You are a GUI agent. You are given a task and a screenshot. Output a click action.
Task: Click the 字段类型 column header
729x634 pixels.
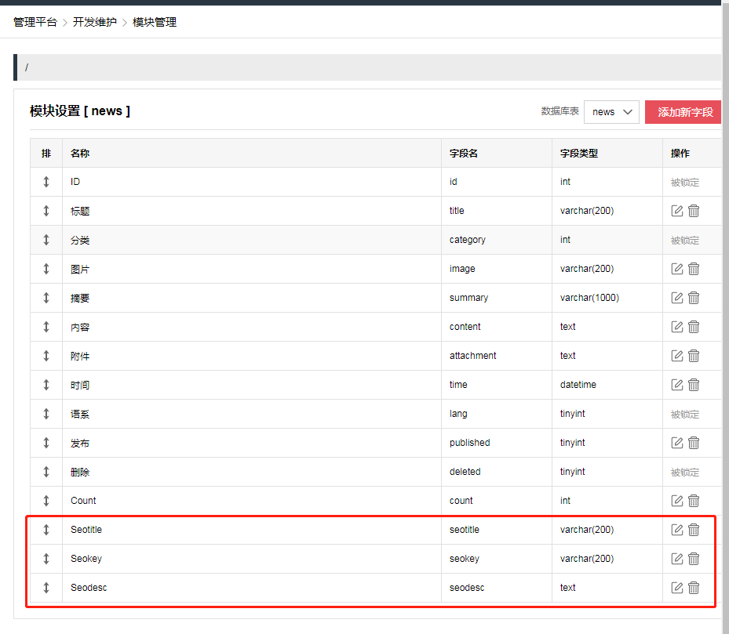click(579, 154)
